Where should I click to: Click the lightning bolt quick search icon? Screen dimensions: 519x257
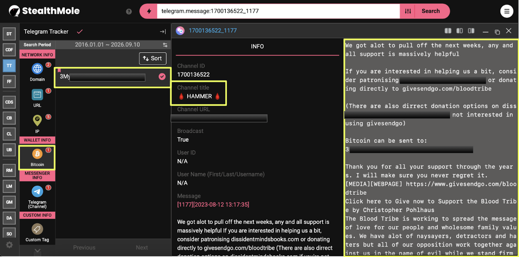[149, 11]
